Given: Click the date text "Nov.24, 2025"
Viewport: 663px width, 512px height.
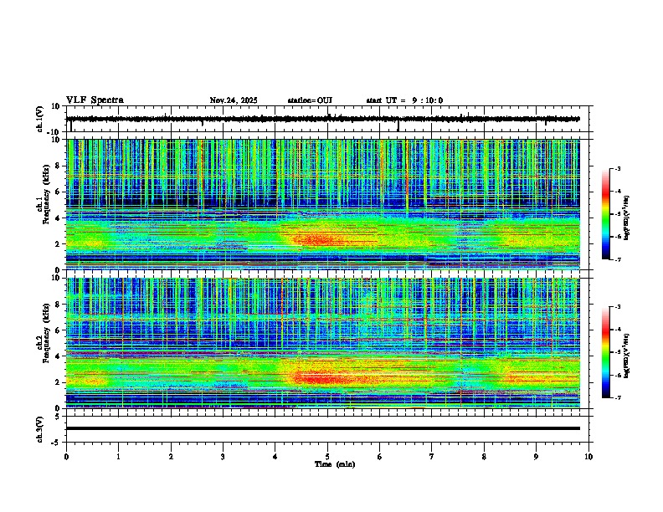Looking at the screenshot, I should pos(234,100).
